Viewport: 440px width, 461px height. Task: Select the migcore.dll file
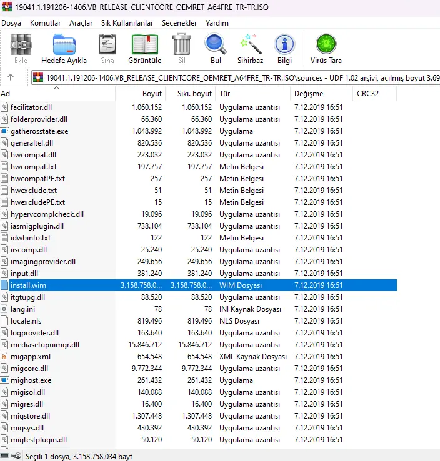tap(29, 369)
